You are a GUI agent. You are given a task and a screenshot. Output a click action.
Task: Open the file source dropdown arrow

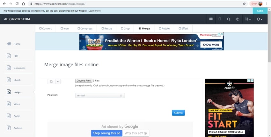(x=58, y=81)
